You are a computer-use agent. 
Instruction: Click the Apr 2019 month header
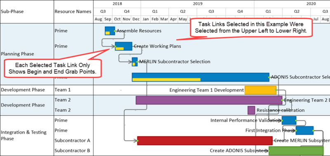173,19
